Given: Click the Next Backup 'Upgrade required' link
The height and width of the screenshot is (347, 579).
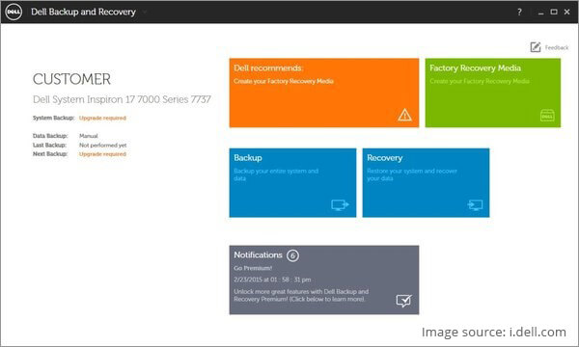Looking at the screenshot, I should [102, 154].
